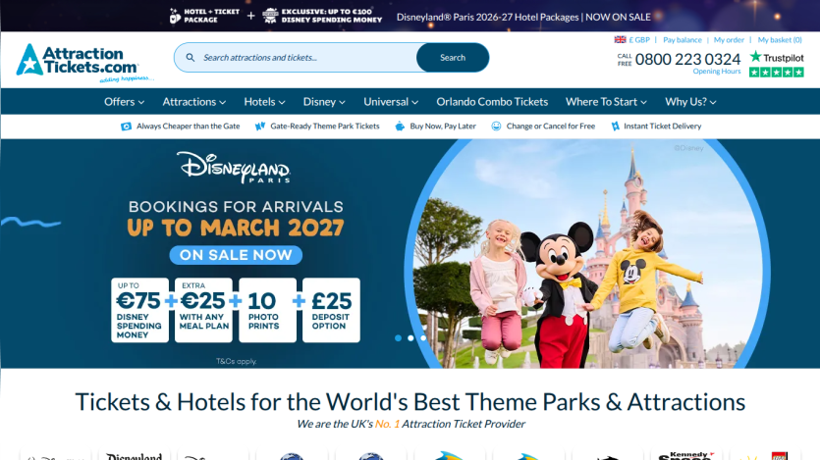Screen dimensions: 820x460
Task: Click the Always Cheaper than the Gate icon
Action: click(x=126, y=127)
